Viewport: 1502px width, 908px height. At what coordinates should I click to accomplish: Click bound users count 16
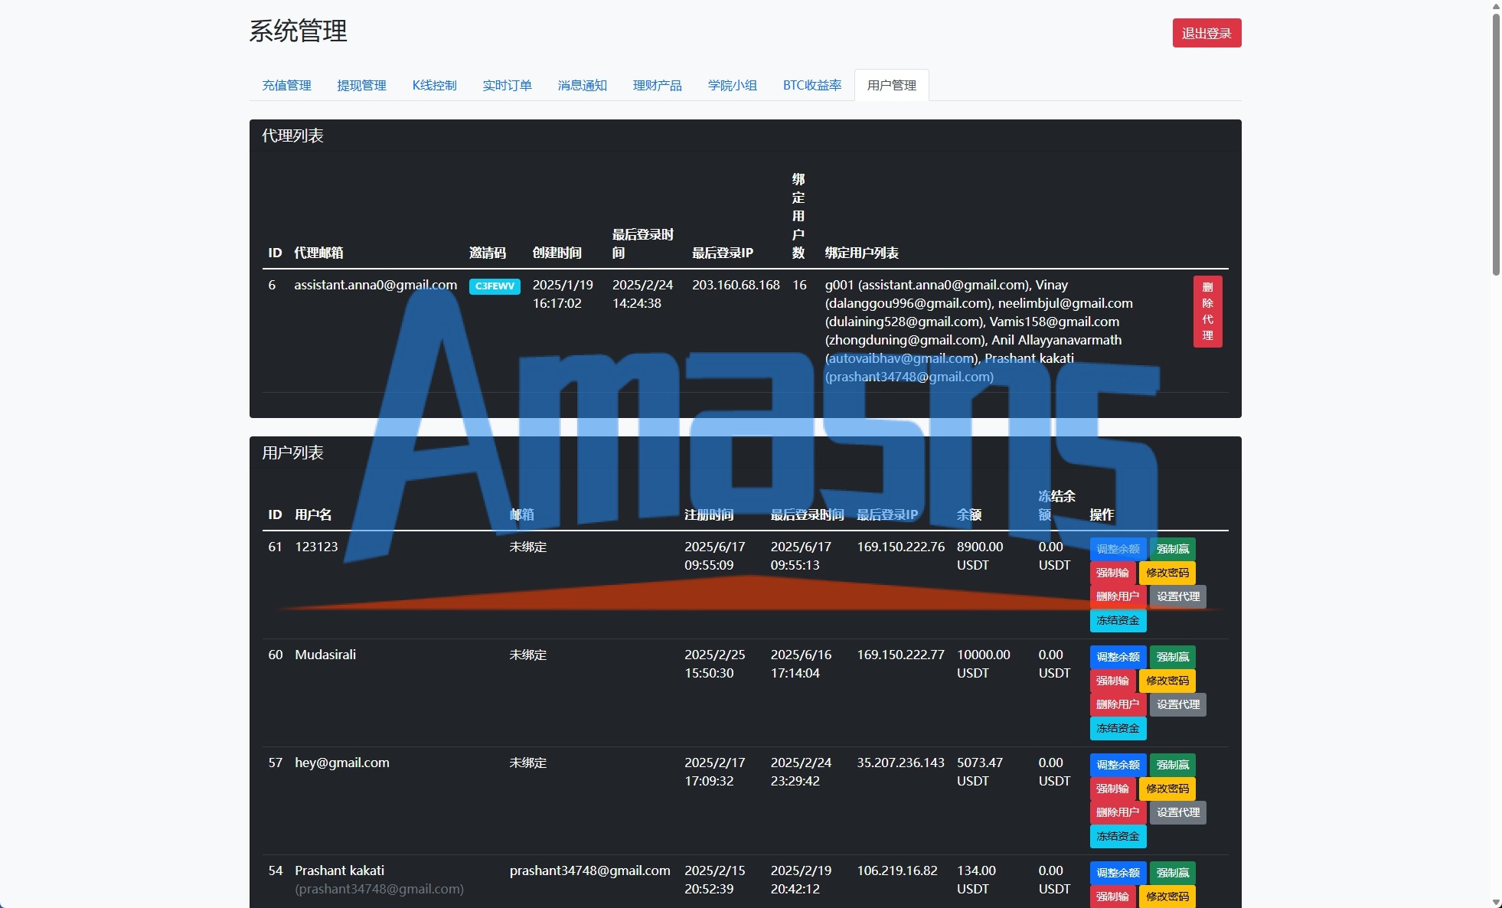799,285
